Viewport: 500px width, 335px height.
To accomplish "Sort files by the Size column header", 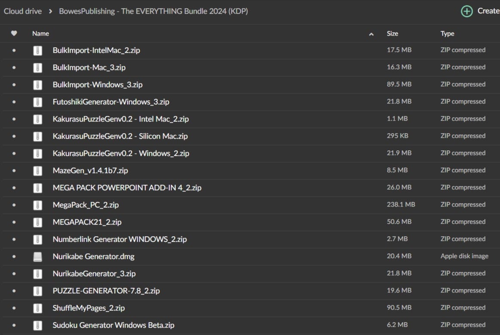I will point(392,33).
